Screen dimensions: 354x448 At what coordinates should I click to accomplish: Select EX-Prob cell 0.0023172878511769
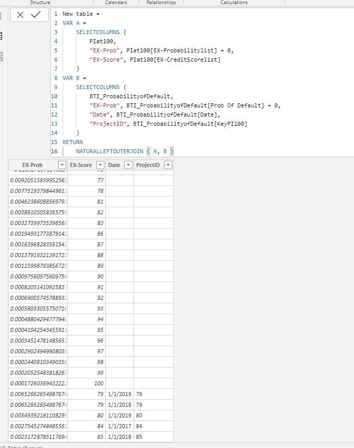coord(38,437)
